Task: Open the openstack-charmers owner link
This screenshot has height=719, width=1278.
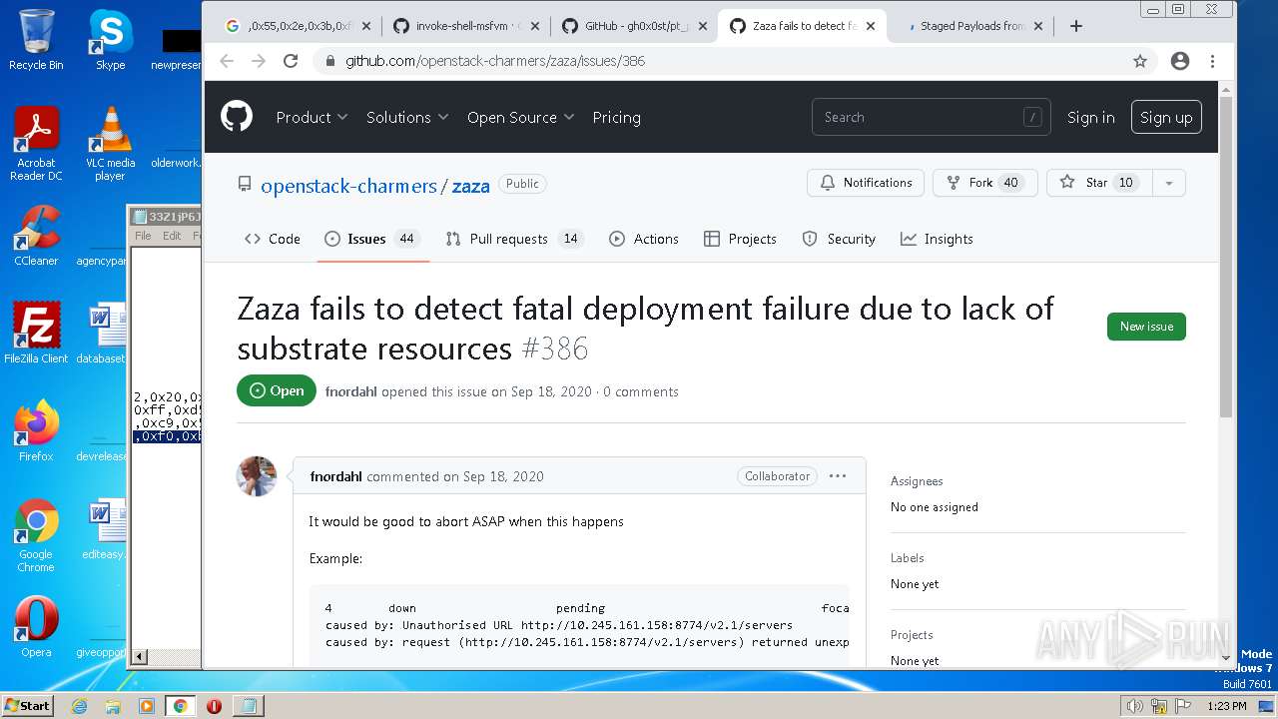Action: coord(348,186)
